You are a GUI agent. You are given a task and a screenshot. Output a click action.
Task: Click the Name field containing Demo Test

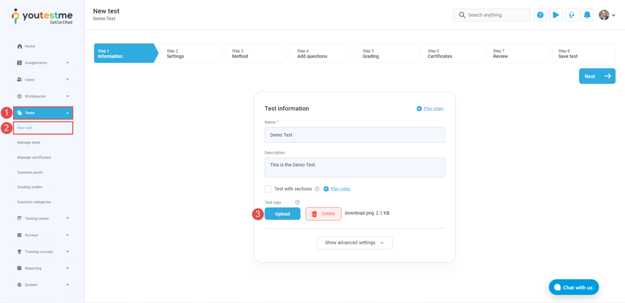[355, 135]
